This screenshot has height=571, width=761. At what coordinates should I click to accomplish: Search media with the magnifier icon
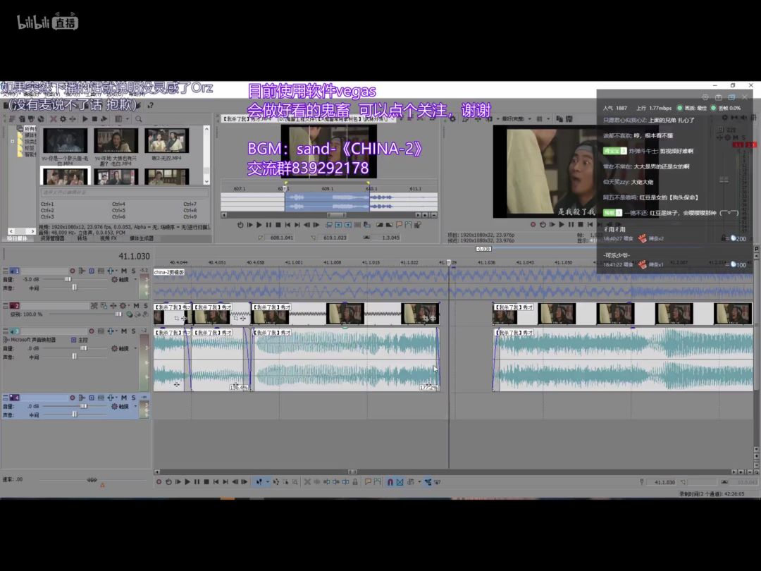click(139, 119)
